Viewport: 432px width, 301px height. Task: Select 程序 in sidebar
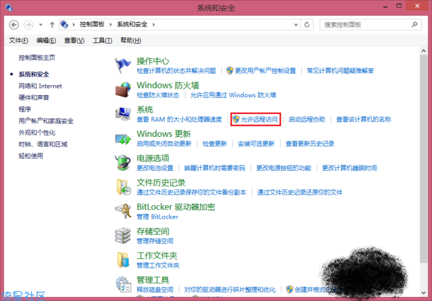point(25,109)
